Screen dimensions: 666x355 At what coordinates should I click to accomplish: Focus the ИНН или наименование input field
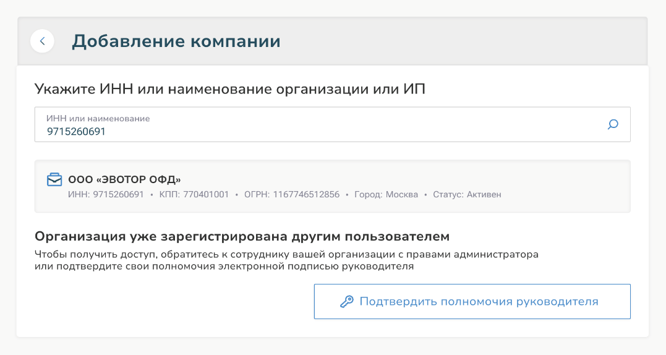click(x=332, y=124)
